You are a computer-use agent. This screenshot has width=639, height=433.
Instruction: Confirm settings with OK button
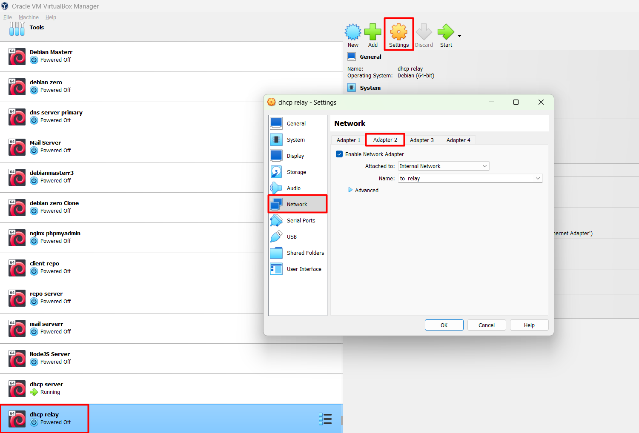click(x=444, y=325)
